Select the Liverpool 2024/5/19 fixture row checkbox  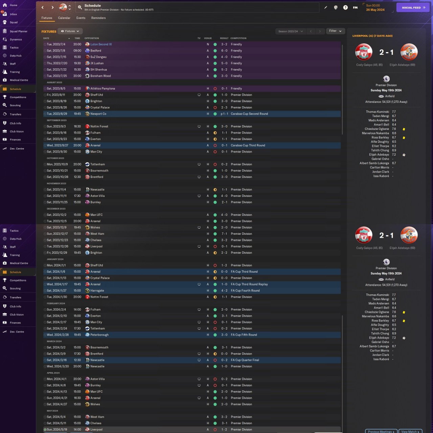point(45,430)
